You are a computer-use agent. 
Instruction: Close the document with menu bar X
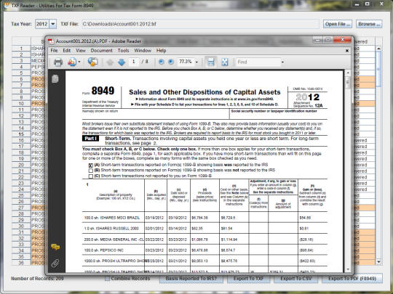[x=347, y=51]
